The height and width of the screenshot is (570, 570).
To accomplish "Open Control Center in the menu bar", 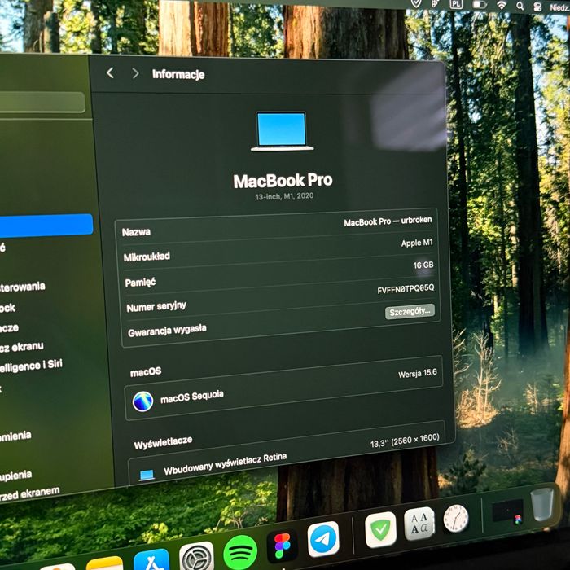I will (537, 7).
